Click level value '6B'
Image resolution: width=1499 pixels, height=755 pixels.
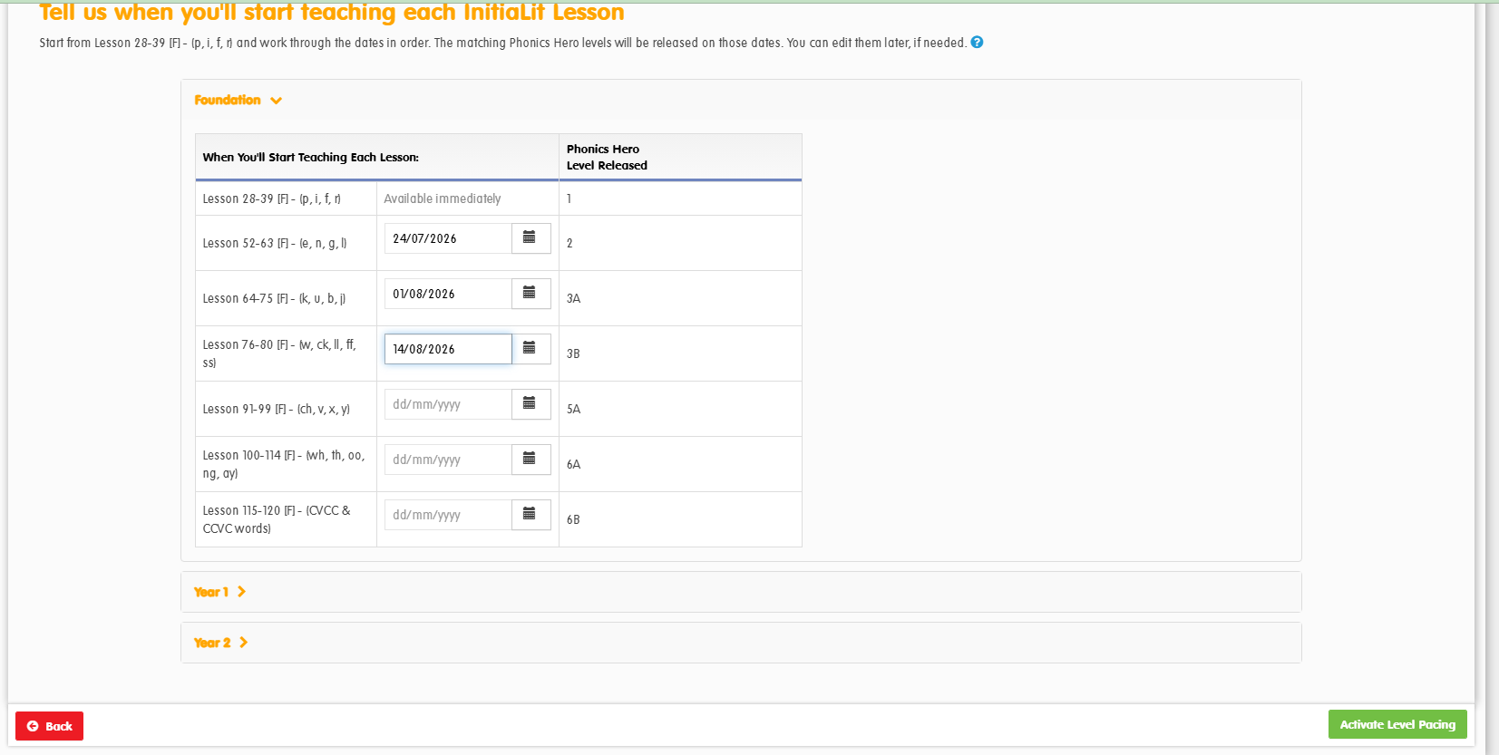click(x=573, y=519)
